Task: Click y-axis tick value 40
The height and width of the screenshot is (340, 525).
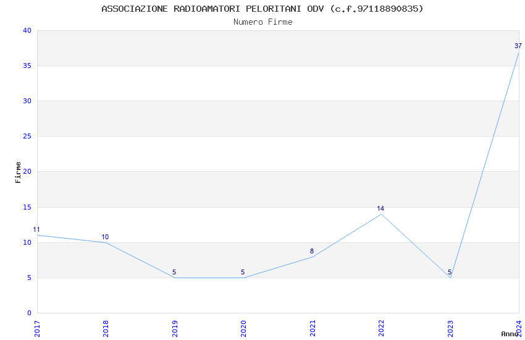Action: click(x=27, y=30)
